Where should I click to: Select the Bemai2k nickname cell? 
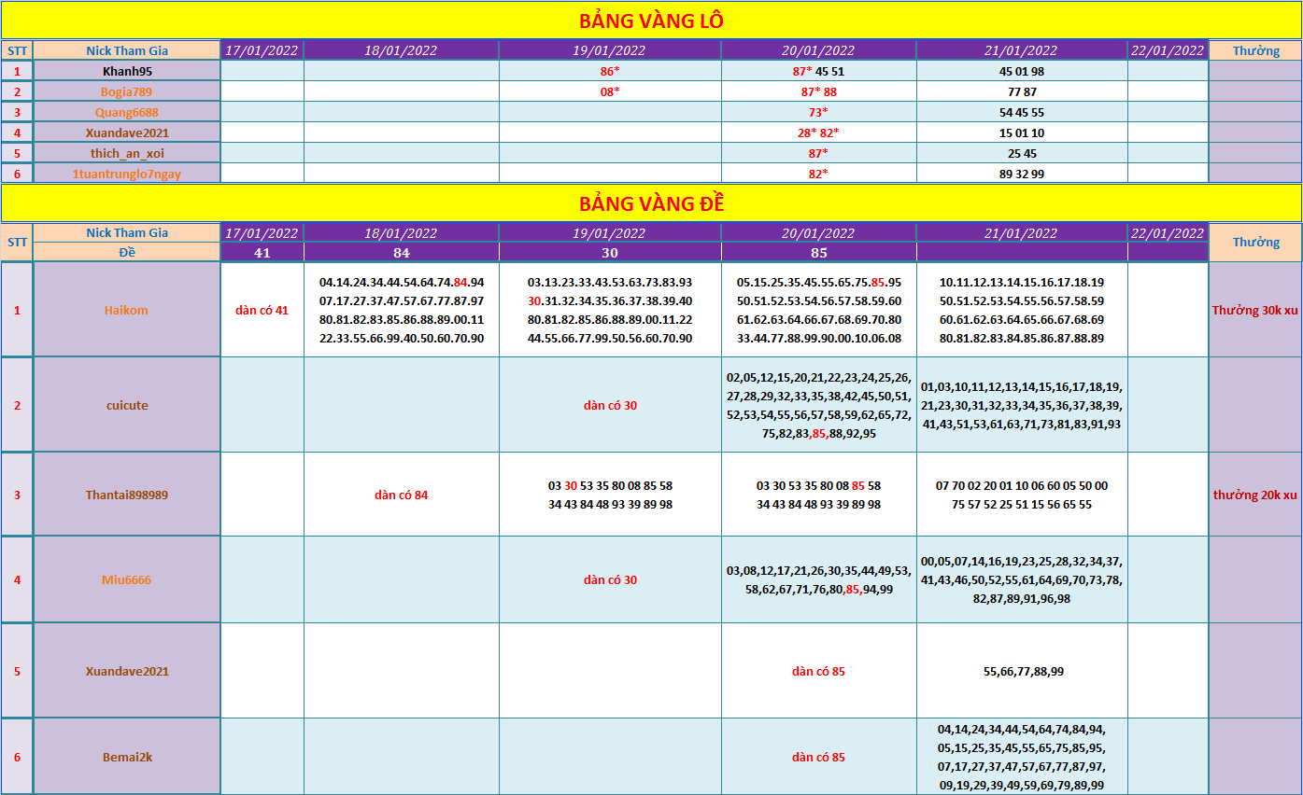[127, 757]
